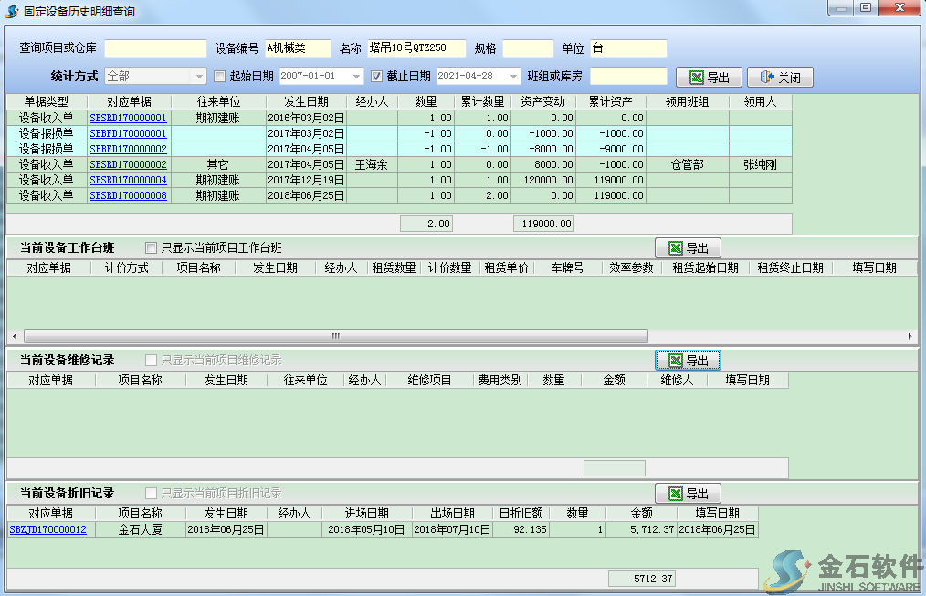Open the 统计方式 dropdown
Screen dimensions: 926x596
pyautogui.click(x=199, y=77)
